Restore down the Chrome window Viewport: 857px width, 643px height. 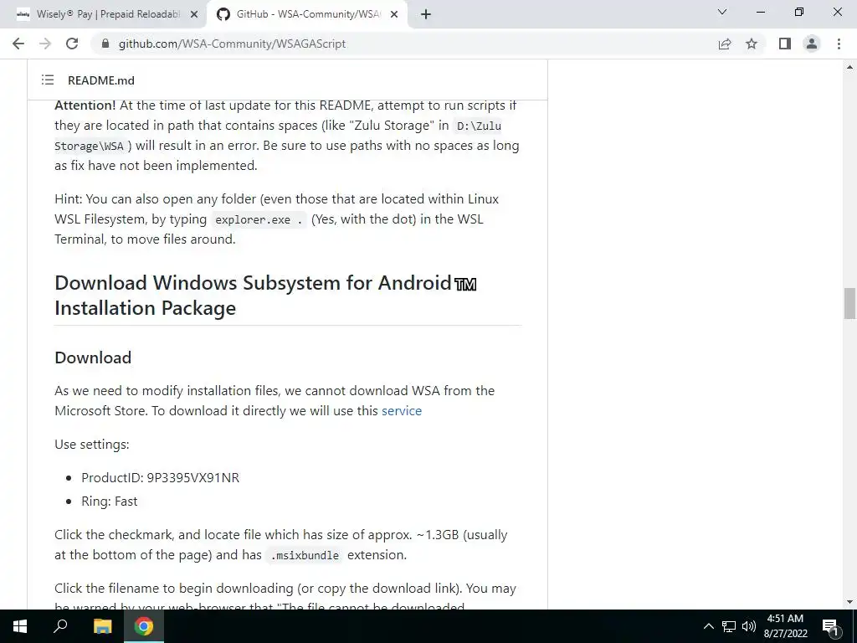click(799, 12)
